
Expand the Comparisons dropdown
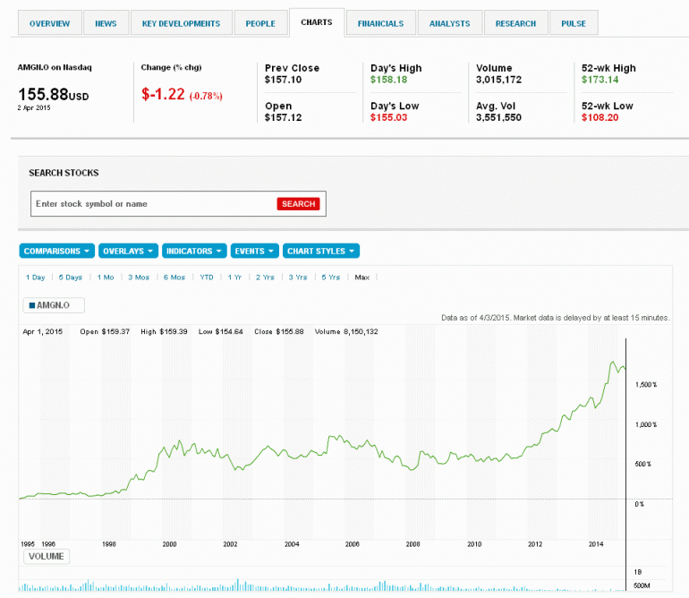coord(57,252)
